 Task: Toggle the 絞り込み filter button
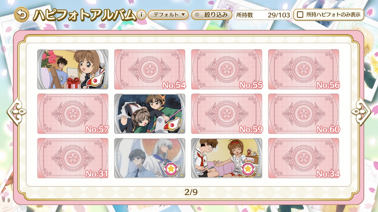pos(210,15)
